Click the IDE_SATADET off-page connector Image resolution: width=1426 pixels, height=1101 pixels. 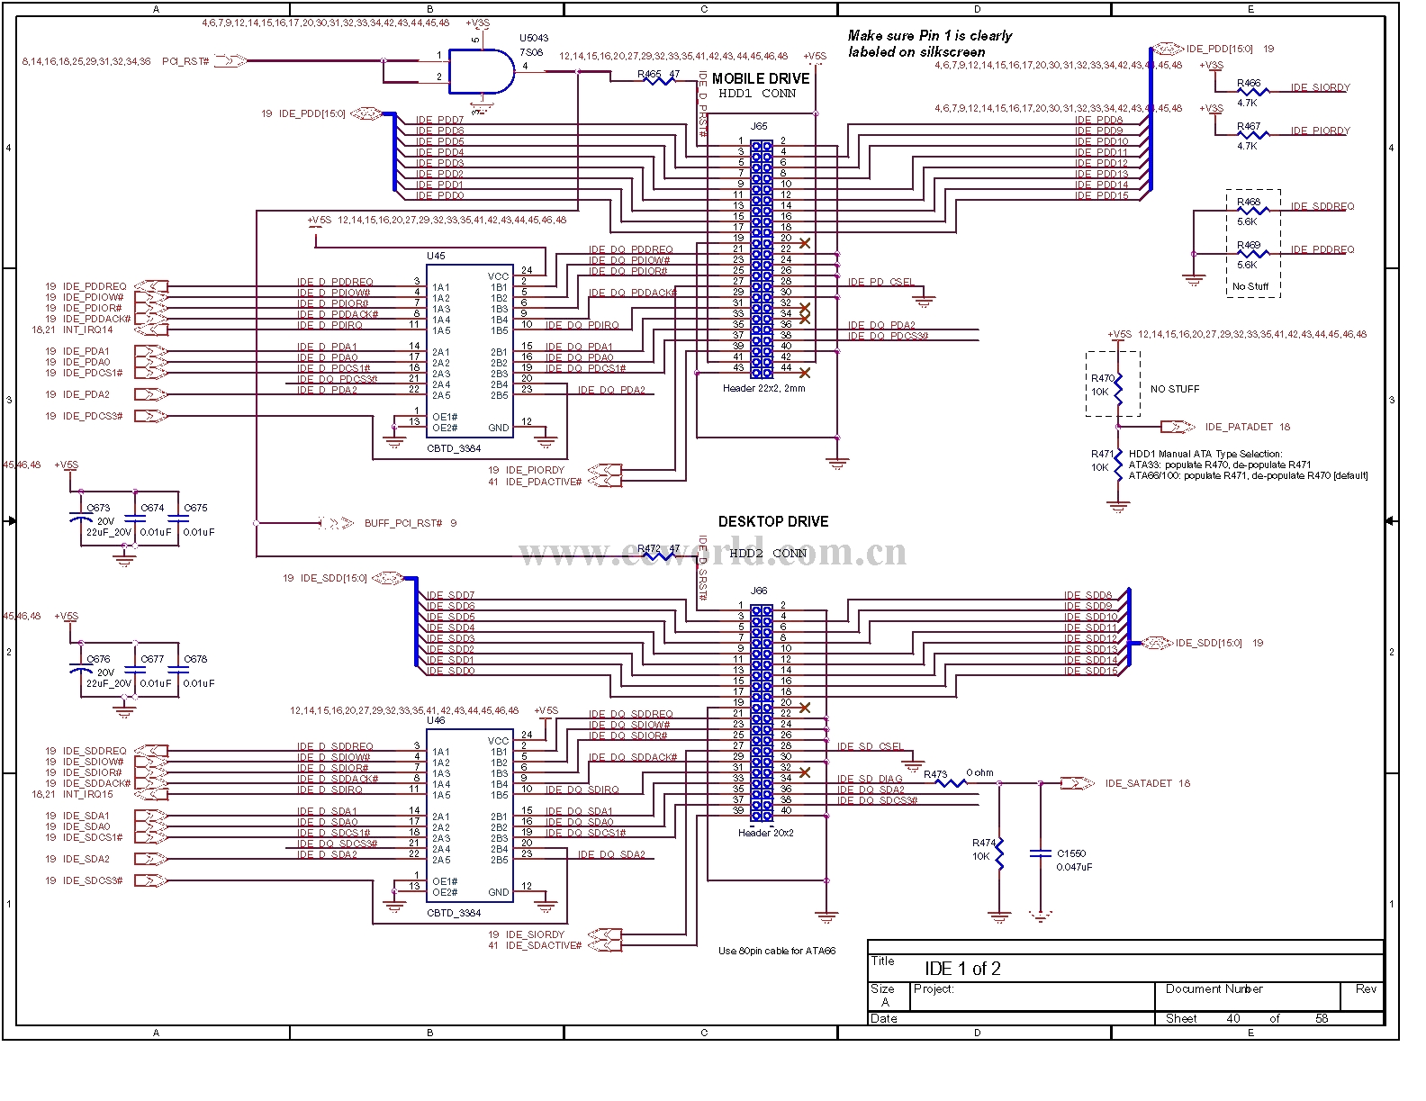[x=1078, y=783]
